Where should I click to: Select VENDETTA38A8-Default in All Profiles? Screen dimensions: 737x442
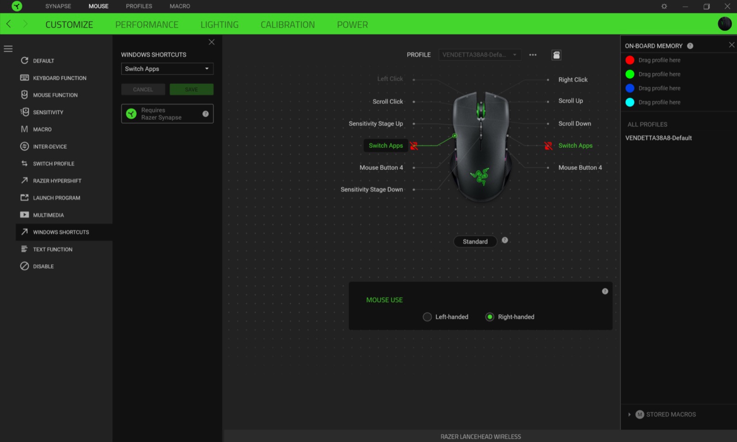[659, 138]
